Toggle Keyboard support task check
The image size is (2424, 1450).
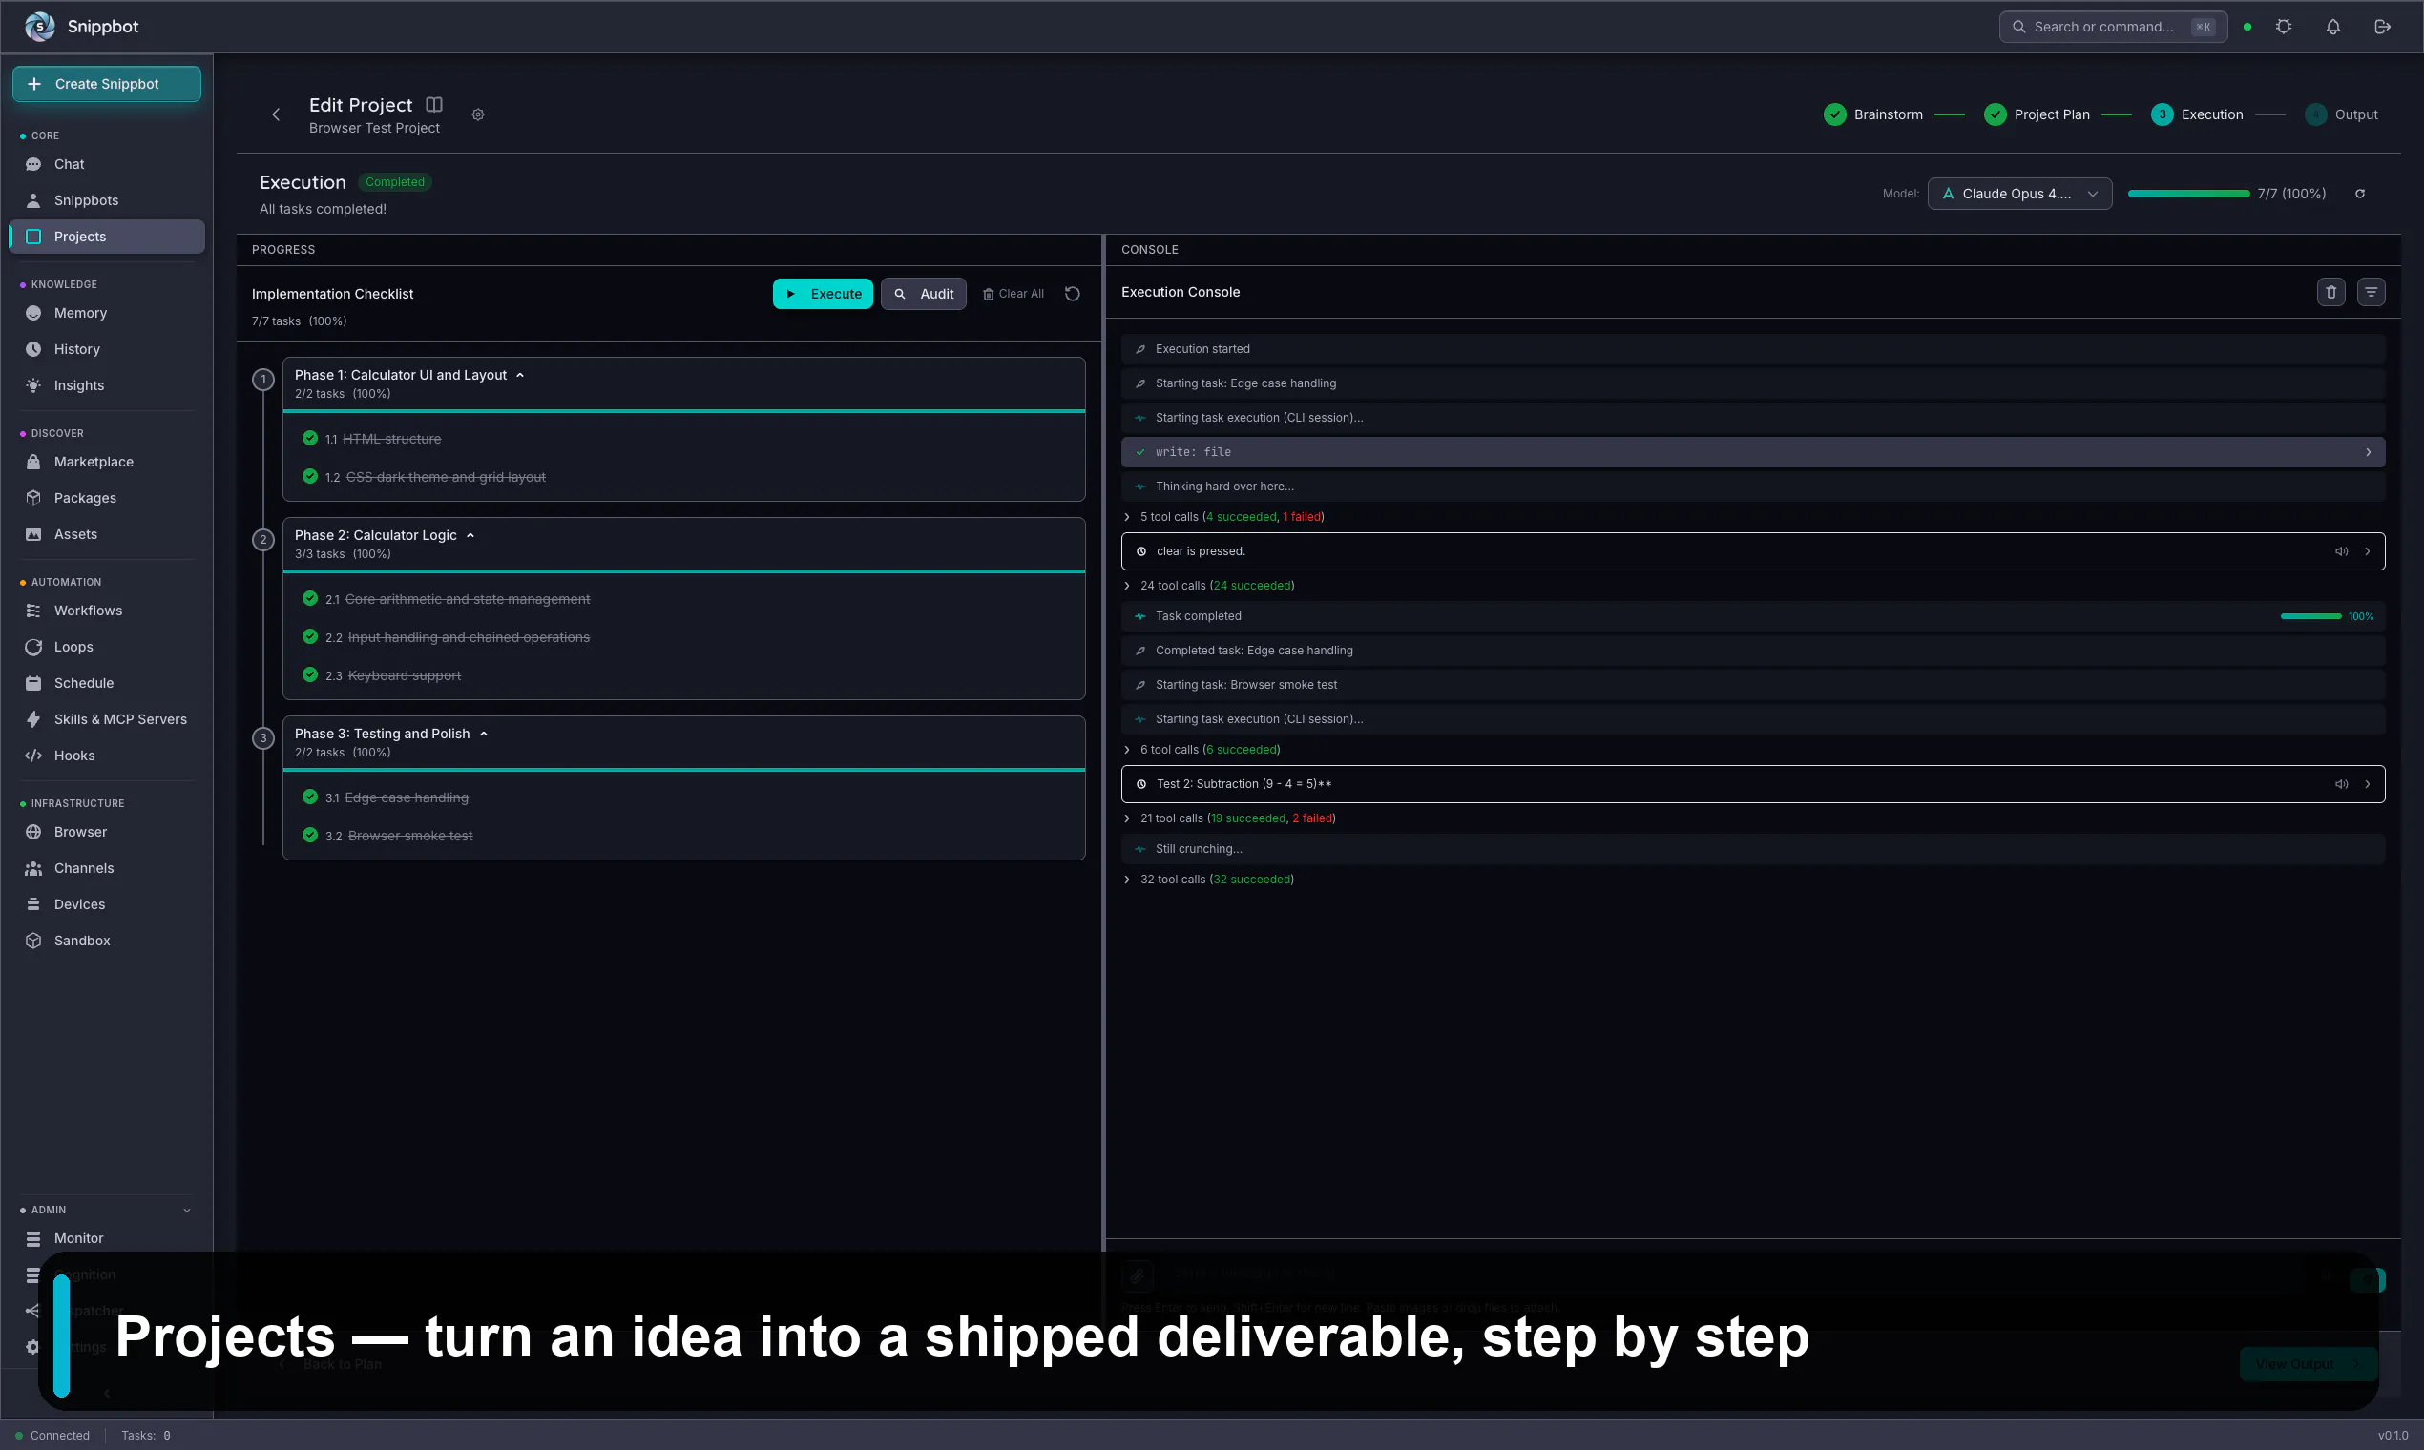(x=310, y=674)
